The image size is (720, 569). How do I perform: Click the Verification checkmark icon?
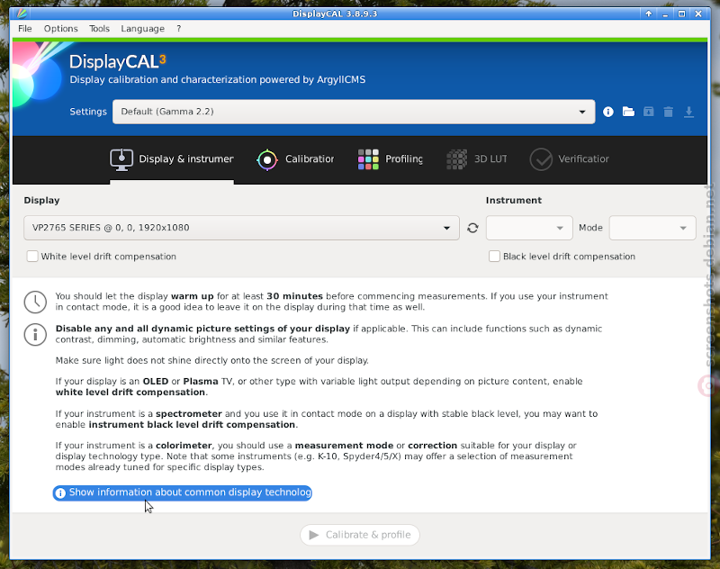point(541,159)
